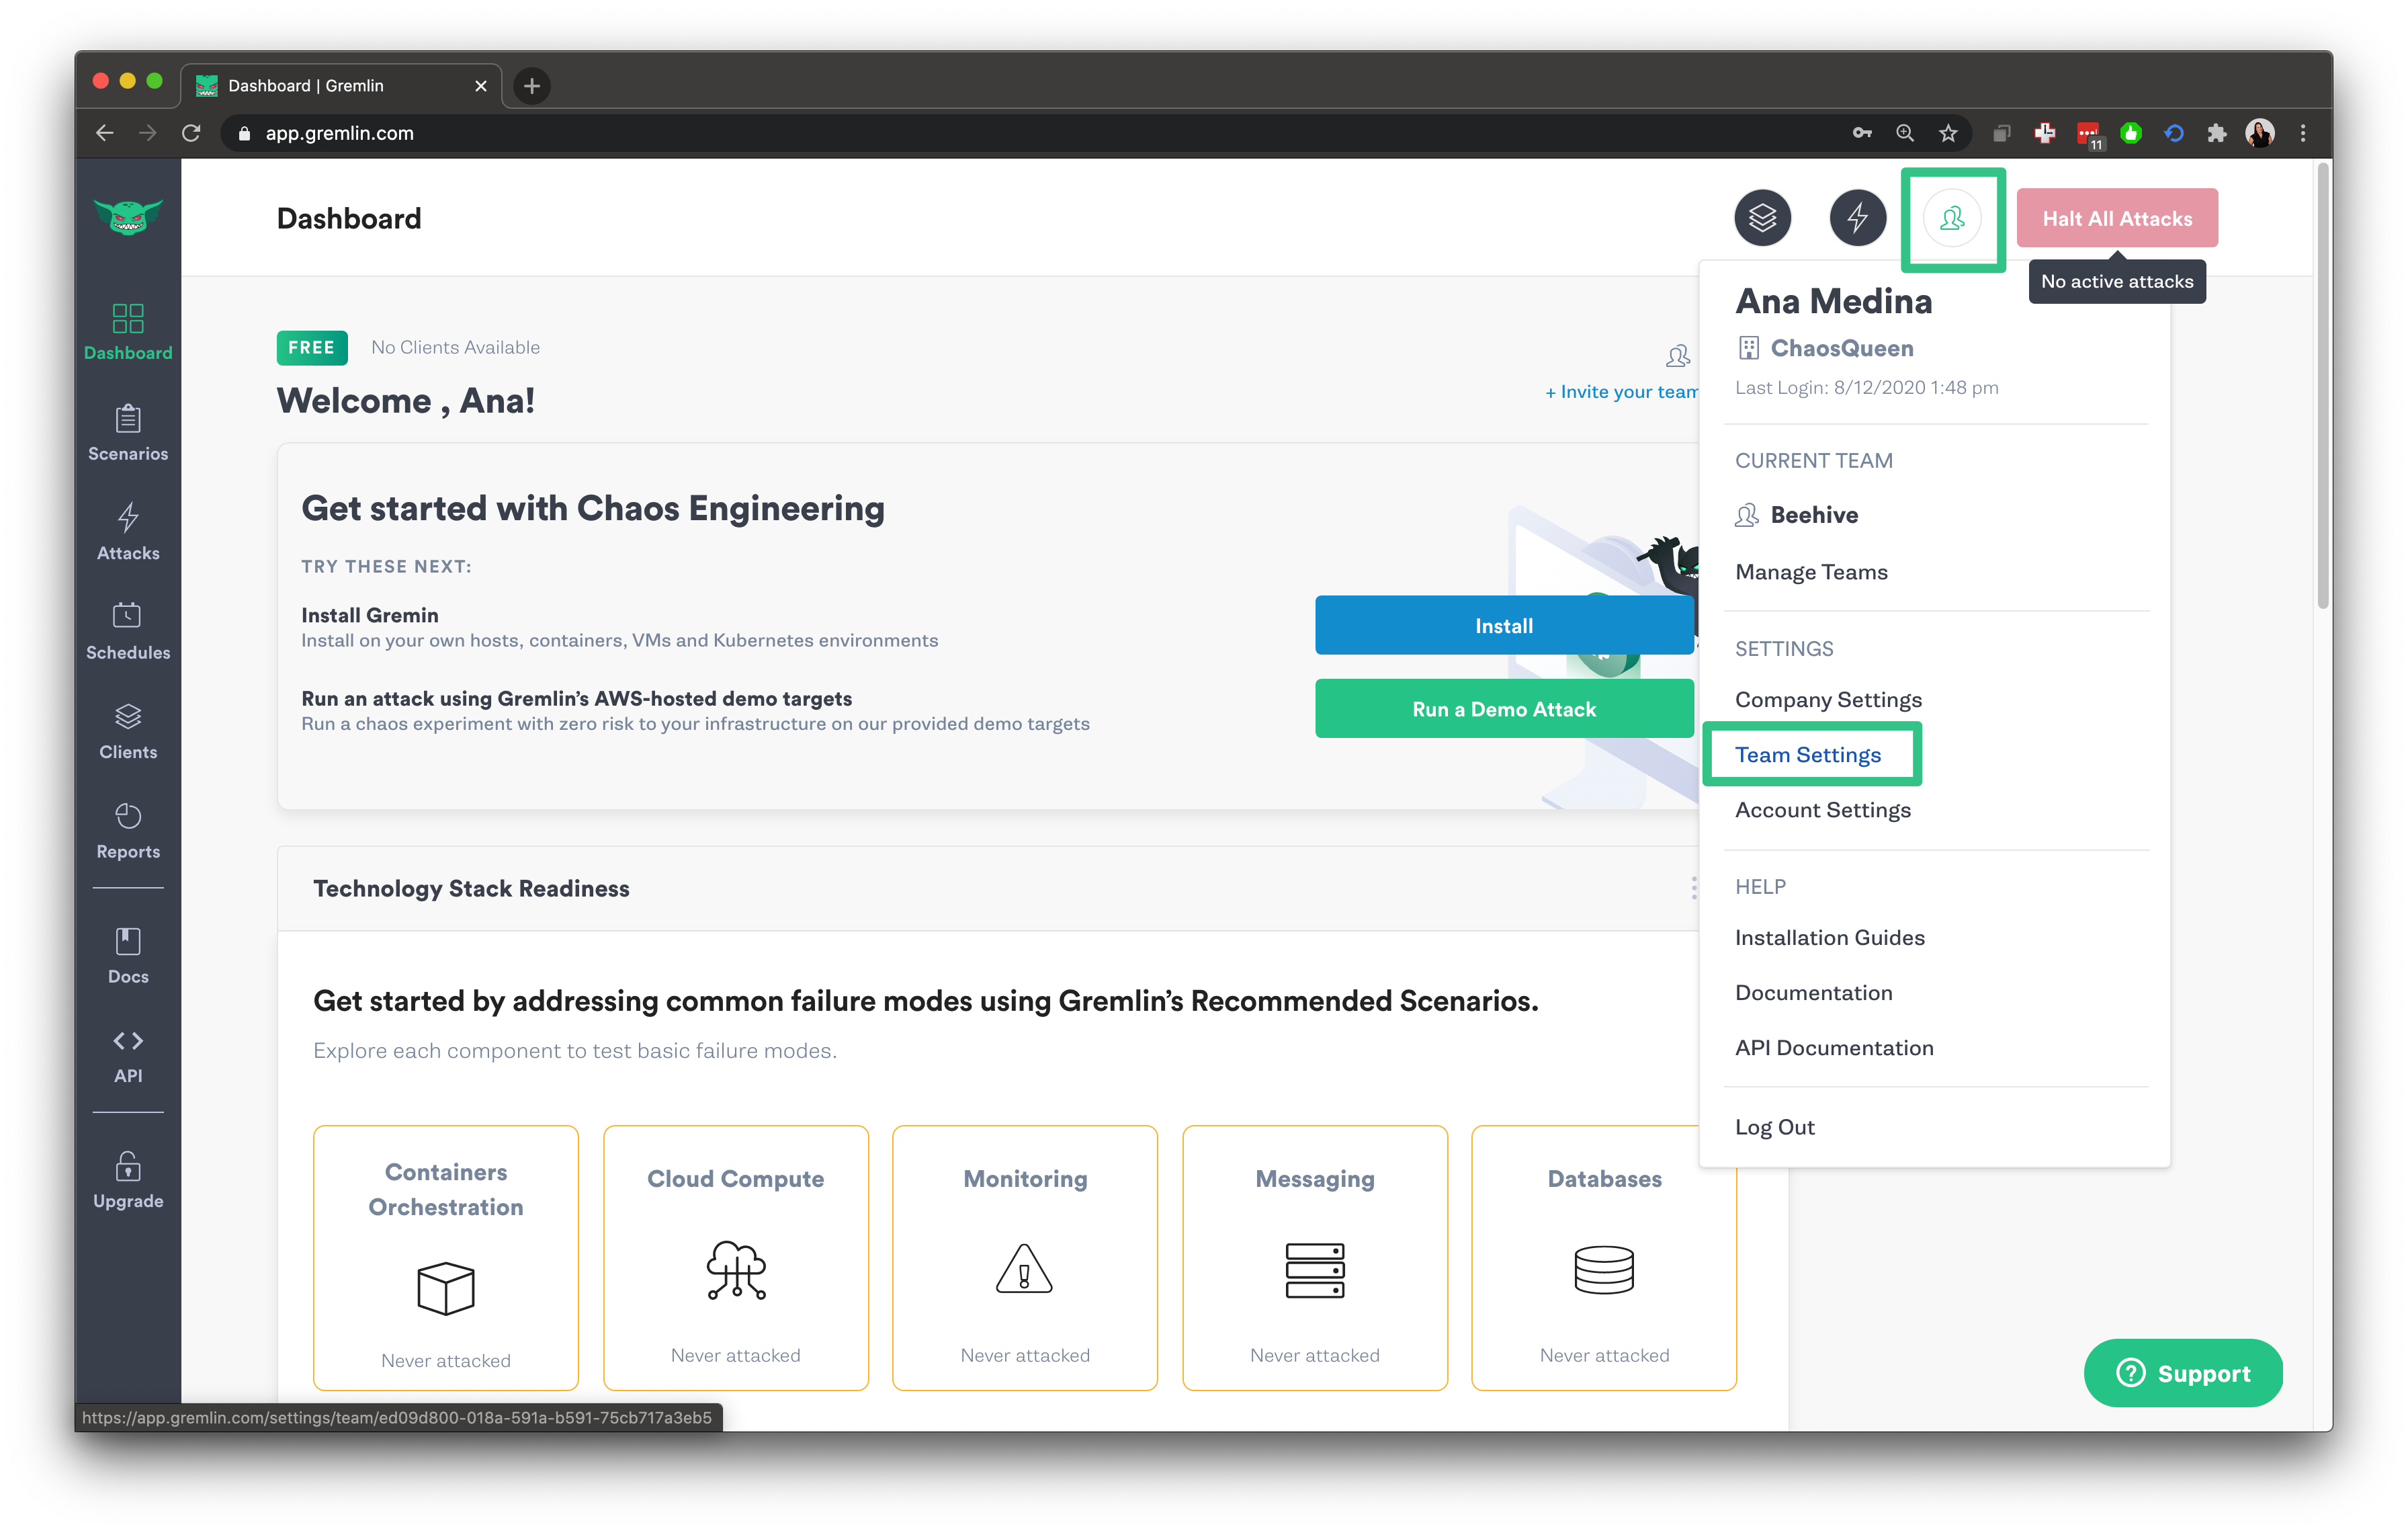The image size is (2408, 1531).
Task: Click the clients layers icon in header
Action: (x=1762, y=217)
